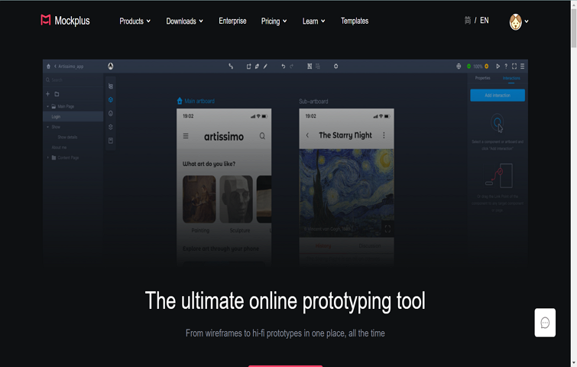
Task: Click the search magnifier in artissimo screen
Action: coord(262,136)
